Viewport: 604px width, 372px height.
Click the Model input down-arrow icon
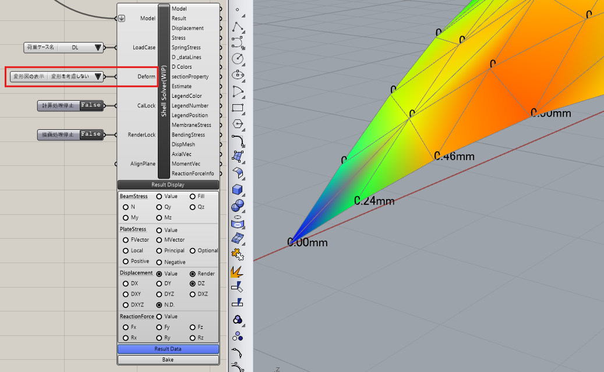[x=122, y=18]
